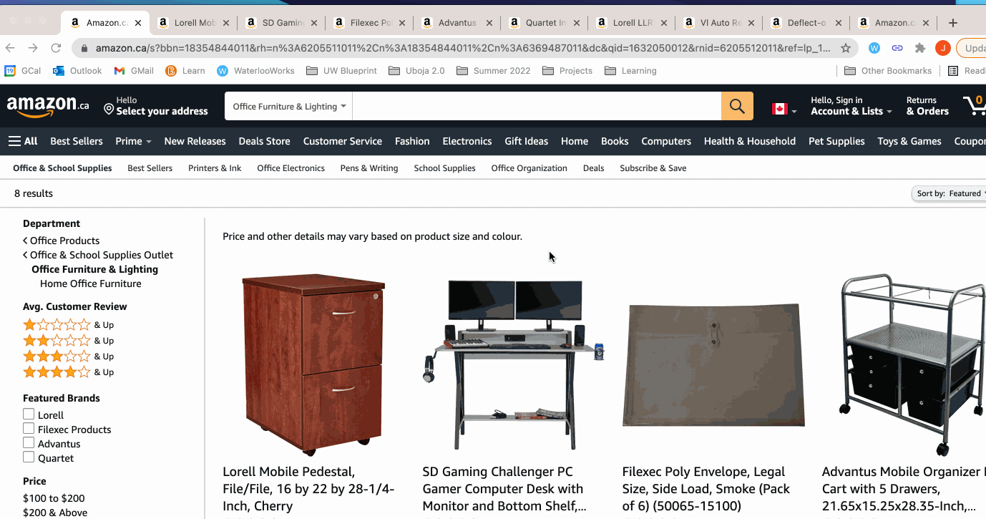Viewport: 986px width, 519px height.
Task: Select the $100 to $200 price link
Action: pos(54,498)
